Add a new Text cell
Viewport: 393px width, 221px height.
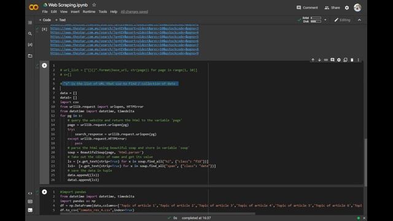coord(60,20)
